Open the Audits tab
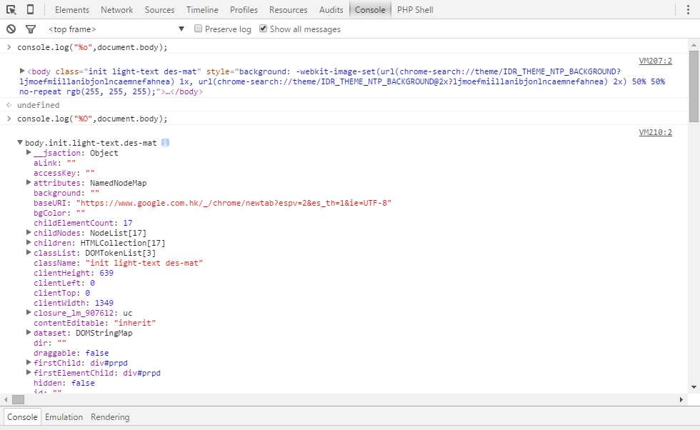The height and width of the screenshot is (430, 700). [331, 10]
